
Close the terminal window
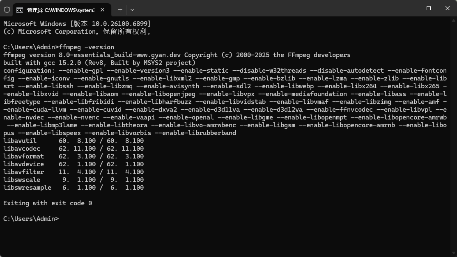click(448, 8)
